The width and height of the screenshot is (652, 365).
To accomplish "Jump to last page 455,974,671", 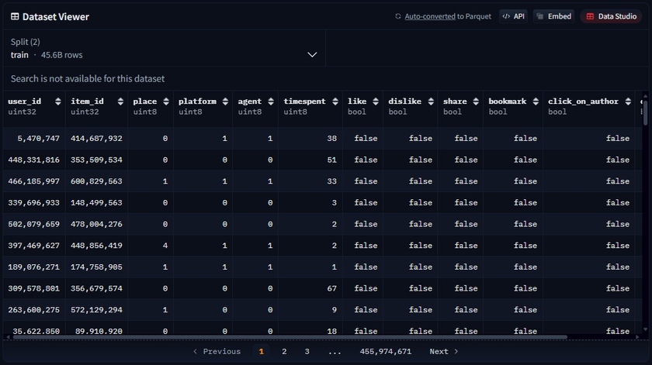I will tap(386, 351).
